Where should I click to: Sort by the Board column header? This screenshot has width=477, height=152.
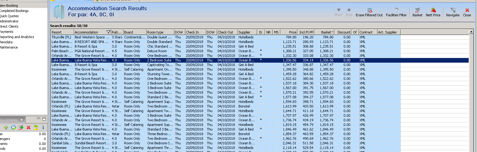point(135,32)
